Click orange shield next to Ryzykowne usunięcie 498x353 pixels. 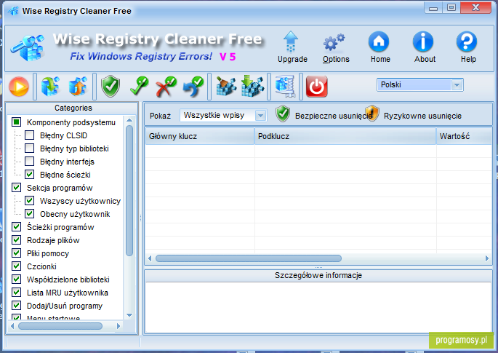(372, 114)
